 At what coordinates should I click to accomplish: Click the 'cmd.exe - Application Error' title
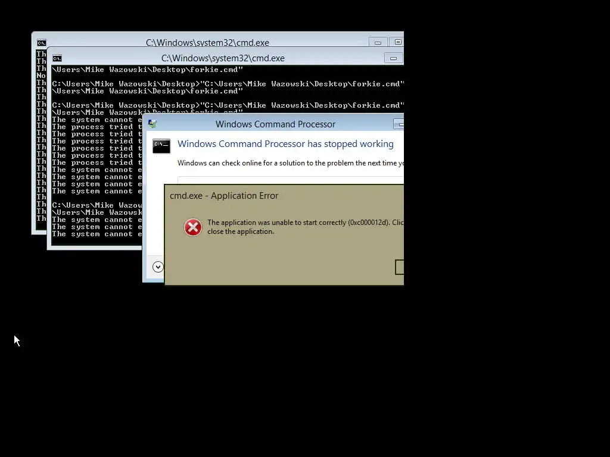click(x=224, y=195)
